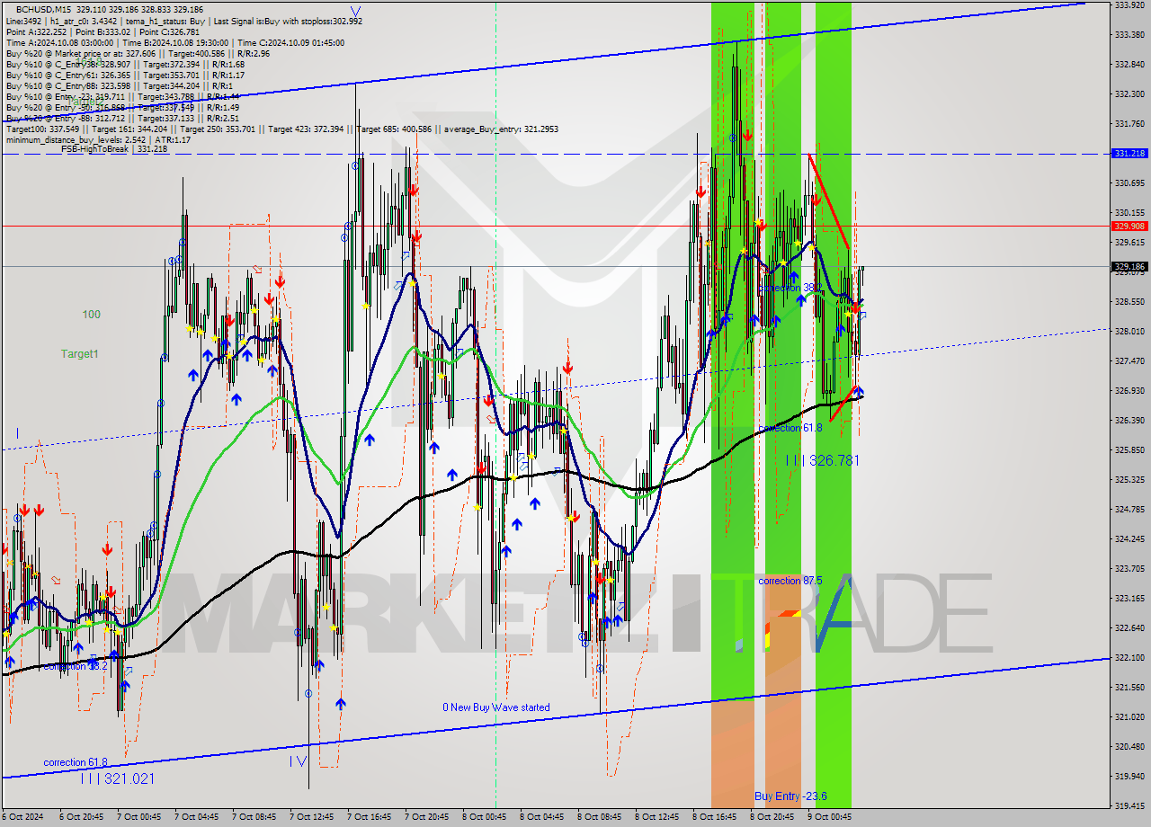
Task: Click the red 329.908 price tag
Action: [1129, 226]
